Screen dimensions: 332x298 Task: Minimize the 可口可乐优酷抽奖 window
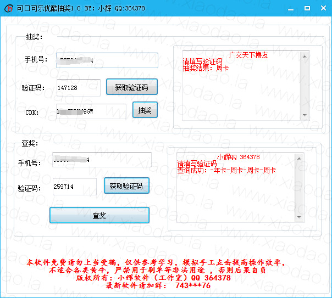pos(291,9)
